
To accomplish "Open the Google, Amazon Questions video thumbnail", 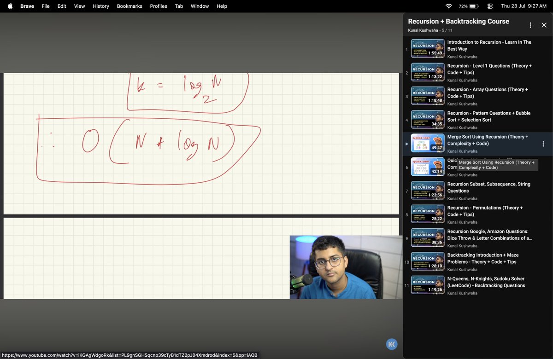I will (x=428, y=238).
